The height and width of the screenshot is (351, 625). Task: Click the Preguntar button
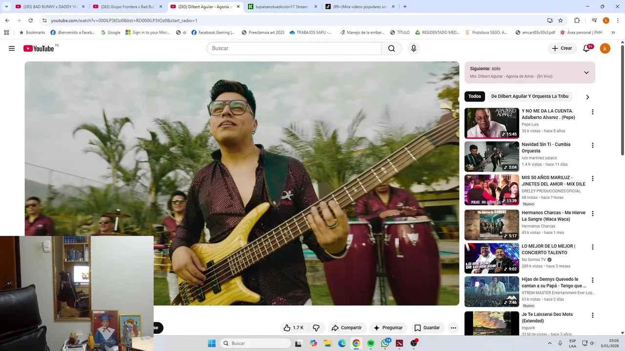click(x=388, y=328)
